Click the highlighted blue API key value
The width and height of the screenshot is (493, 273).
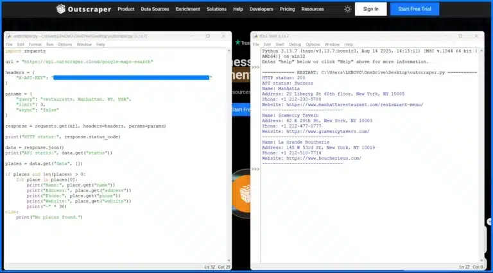(131, 78)
